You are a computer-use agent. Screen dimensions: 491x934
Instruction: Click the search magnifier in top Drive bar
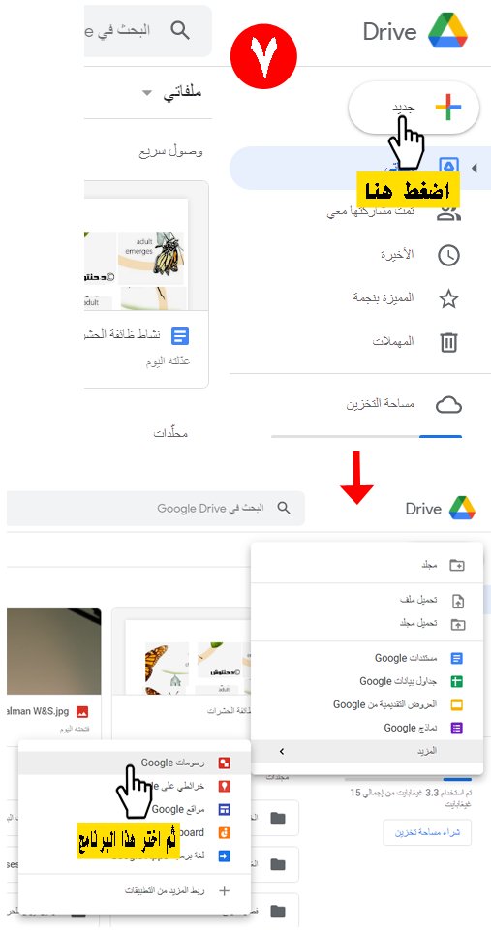pyautogui.click(x=180, y=29)
